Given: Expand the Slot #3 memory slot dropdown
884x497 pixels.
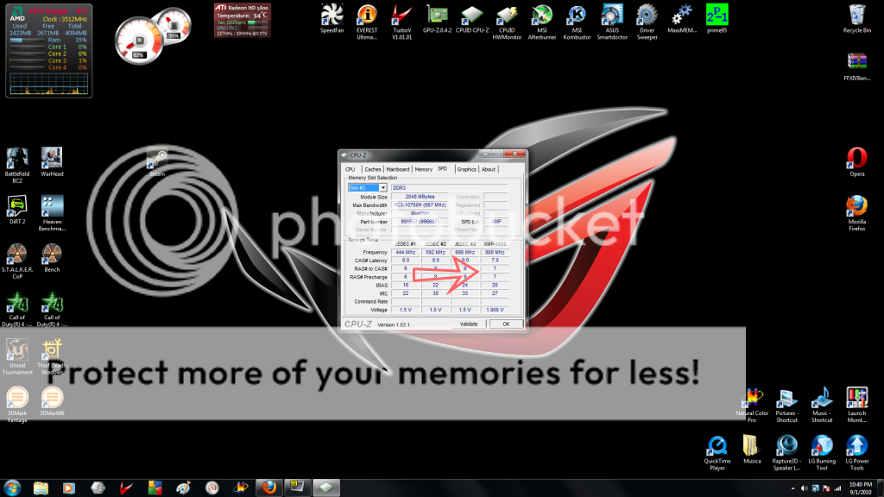Looking at the screenshot, I should 382,187.
